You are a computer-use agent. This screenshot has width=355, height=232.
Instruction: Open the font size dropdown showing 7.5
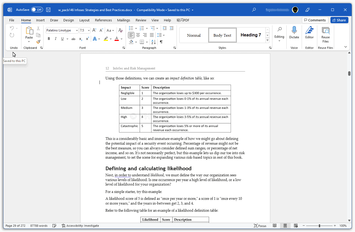coord(89,30)
